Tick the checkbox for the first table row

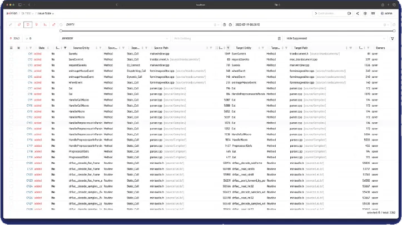click(x=11, y=54)
